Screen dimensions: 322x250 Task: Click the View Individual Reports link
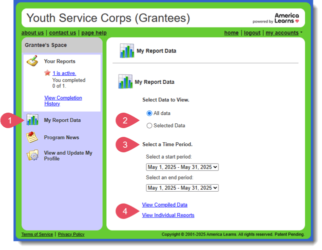point(168,216)
